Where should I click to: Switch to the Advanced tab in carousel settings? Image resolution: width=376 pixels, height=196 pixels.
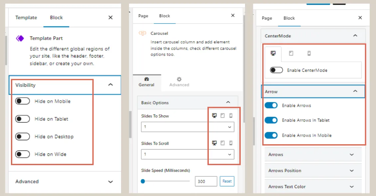[179, 83]
